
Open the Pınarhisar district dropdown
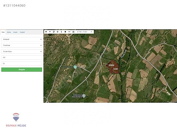pyautogui.click(x=22, y=45)
